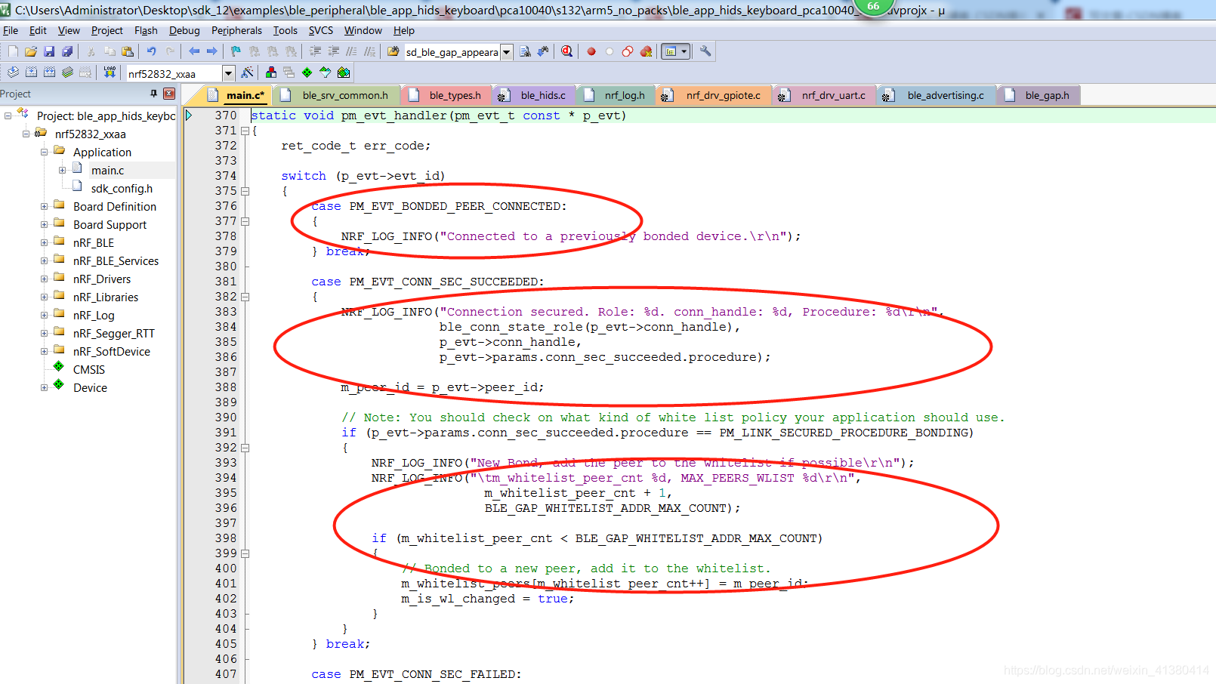
Task: Open Pack Installer icon
Action: [344, 72]
